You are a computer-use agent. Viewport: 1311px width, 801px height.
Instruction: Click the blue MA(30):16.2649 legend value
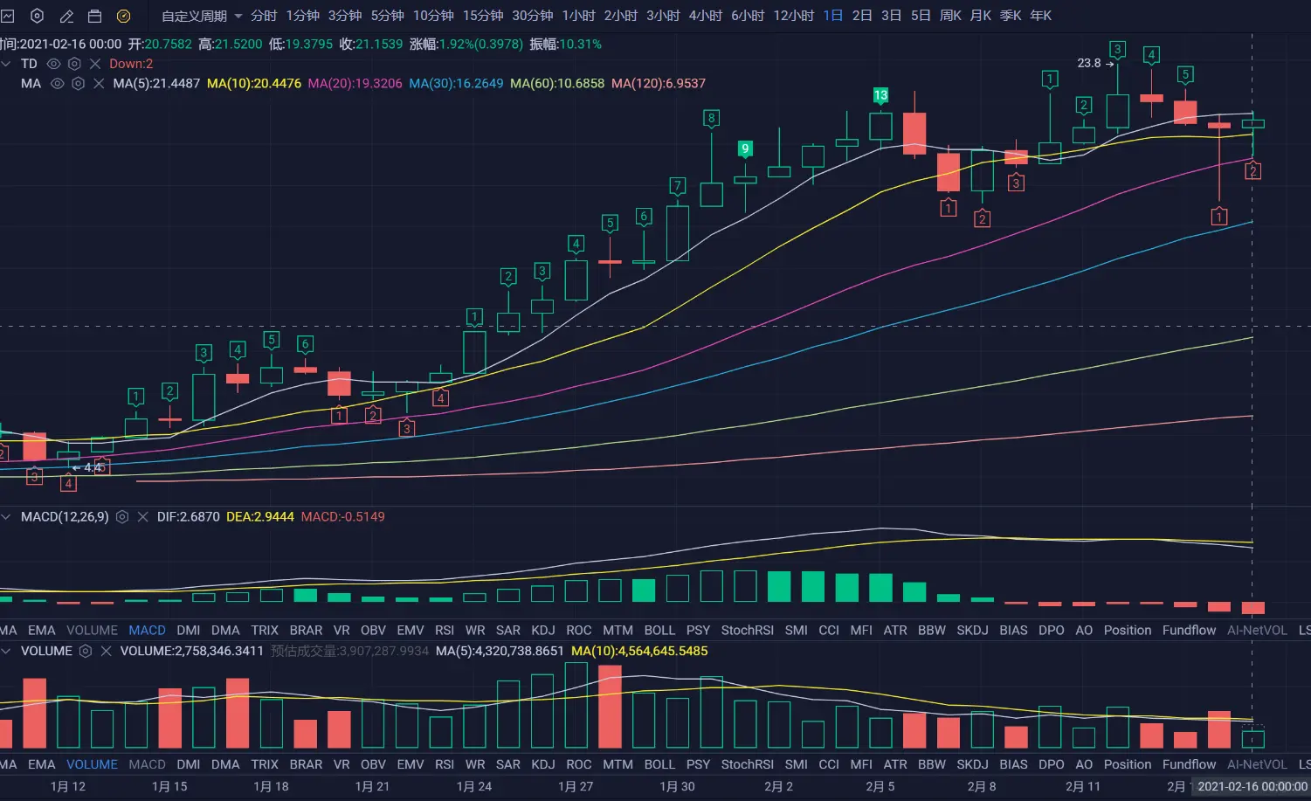click(x=456, y=84)
